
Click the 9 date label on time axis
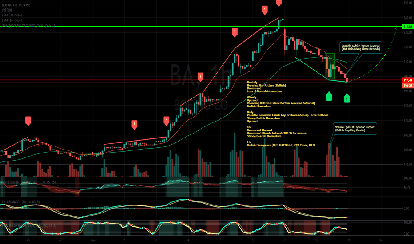click(x=284, y=240)
